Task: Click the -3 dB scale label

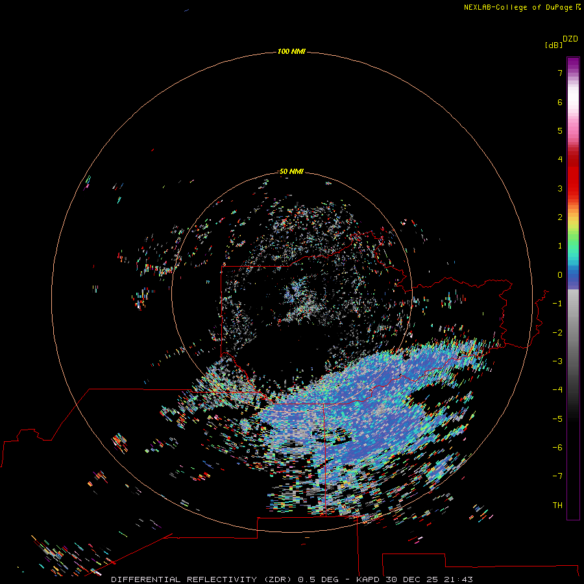Action: click(557, 361)
